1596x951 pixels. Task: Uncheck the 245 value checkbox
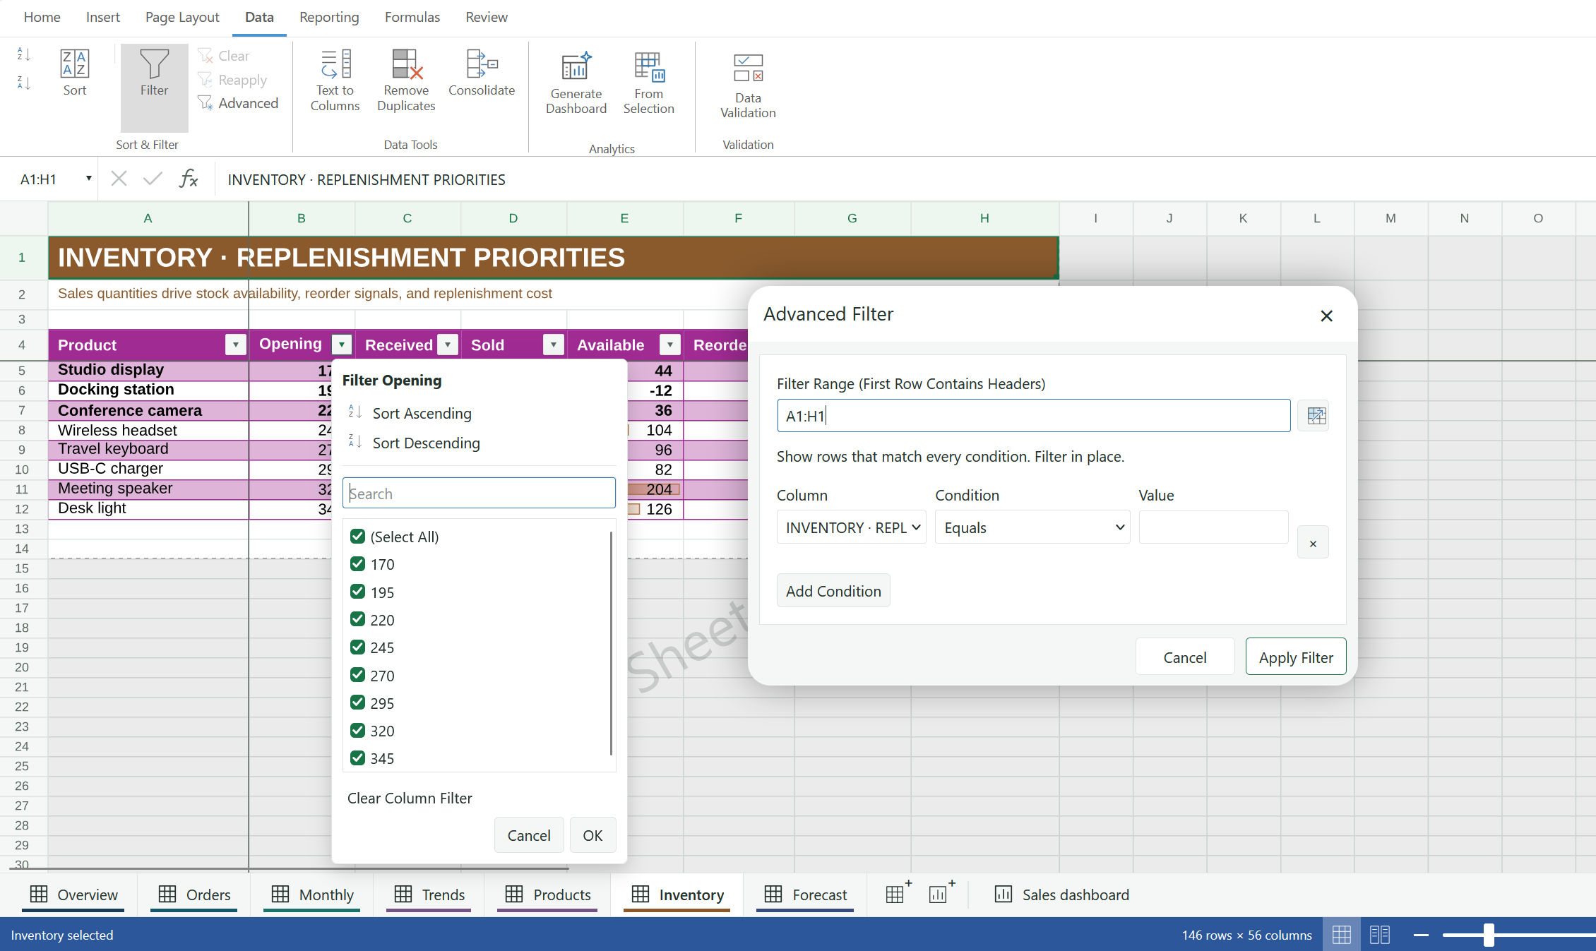(357, 647)
